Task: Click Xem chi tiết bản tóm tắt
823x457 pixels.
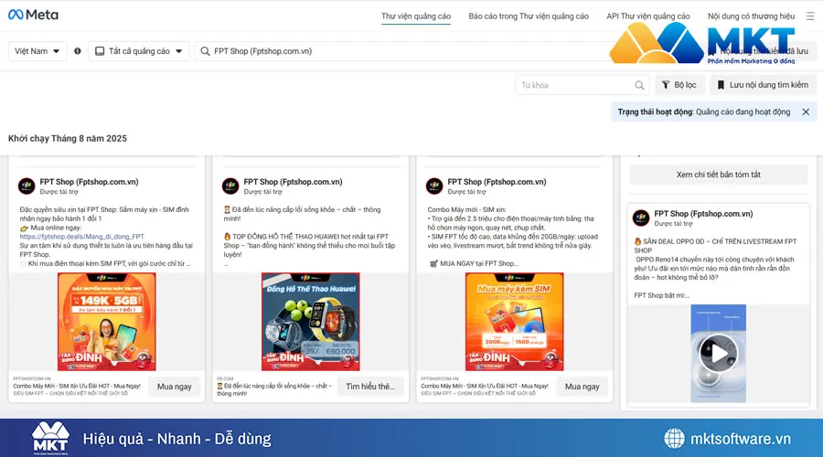Action: 718,175
